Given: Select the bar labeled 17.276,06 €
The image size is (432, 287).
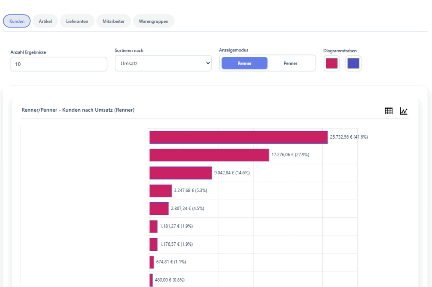Looking at the screenshot, I should (209, 155).
